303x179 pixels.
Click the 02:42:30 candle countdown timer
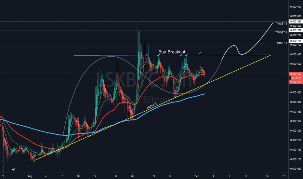296,78
